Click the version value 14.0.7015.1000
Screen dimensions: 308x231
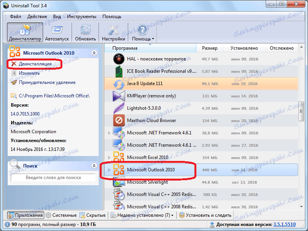pos(25,114)
